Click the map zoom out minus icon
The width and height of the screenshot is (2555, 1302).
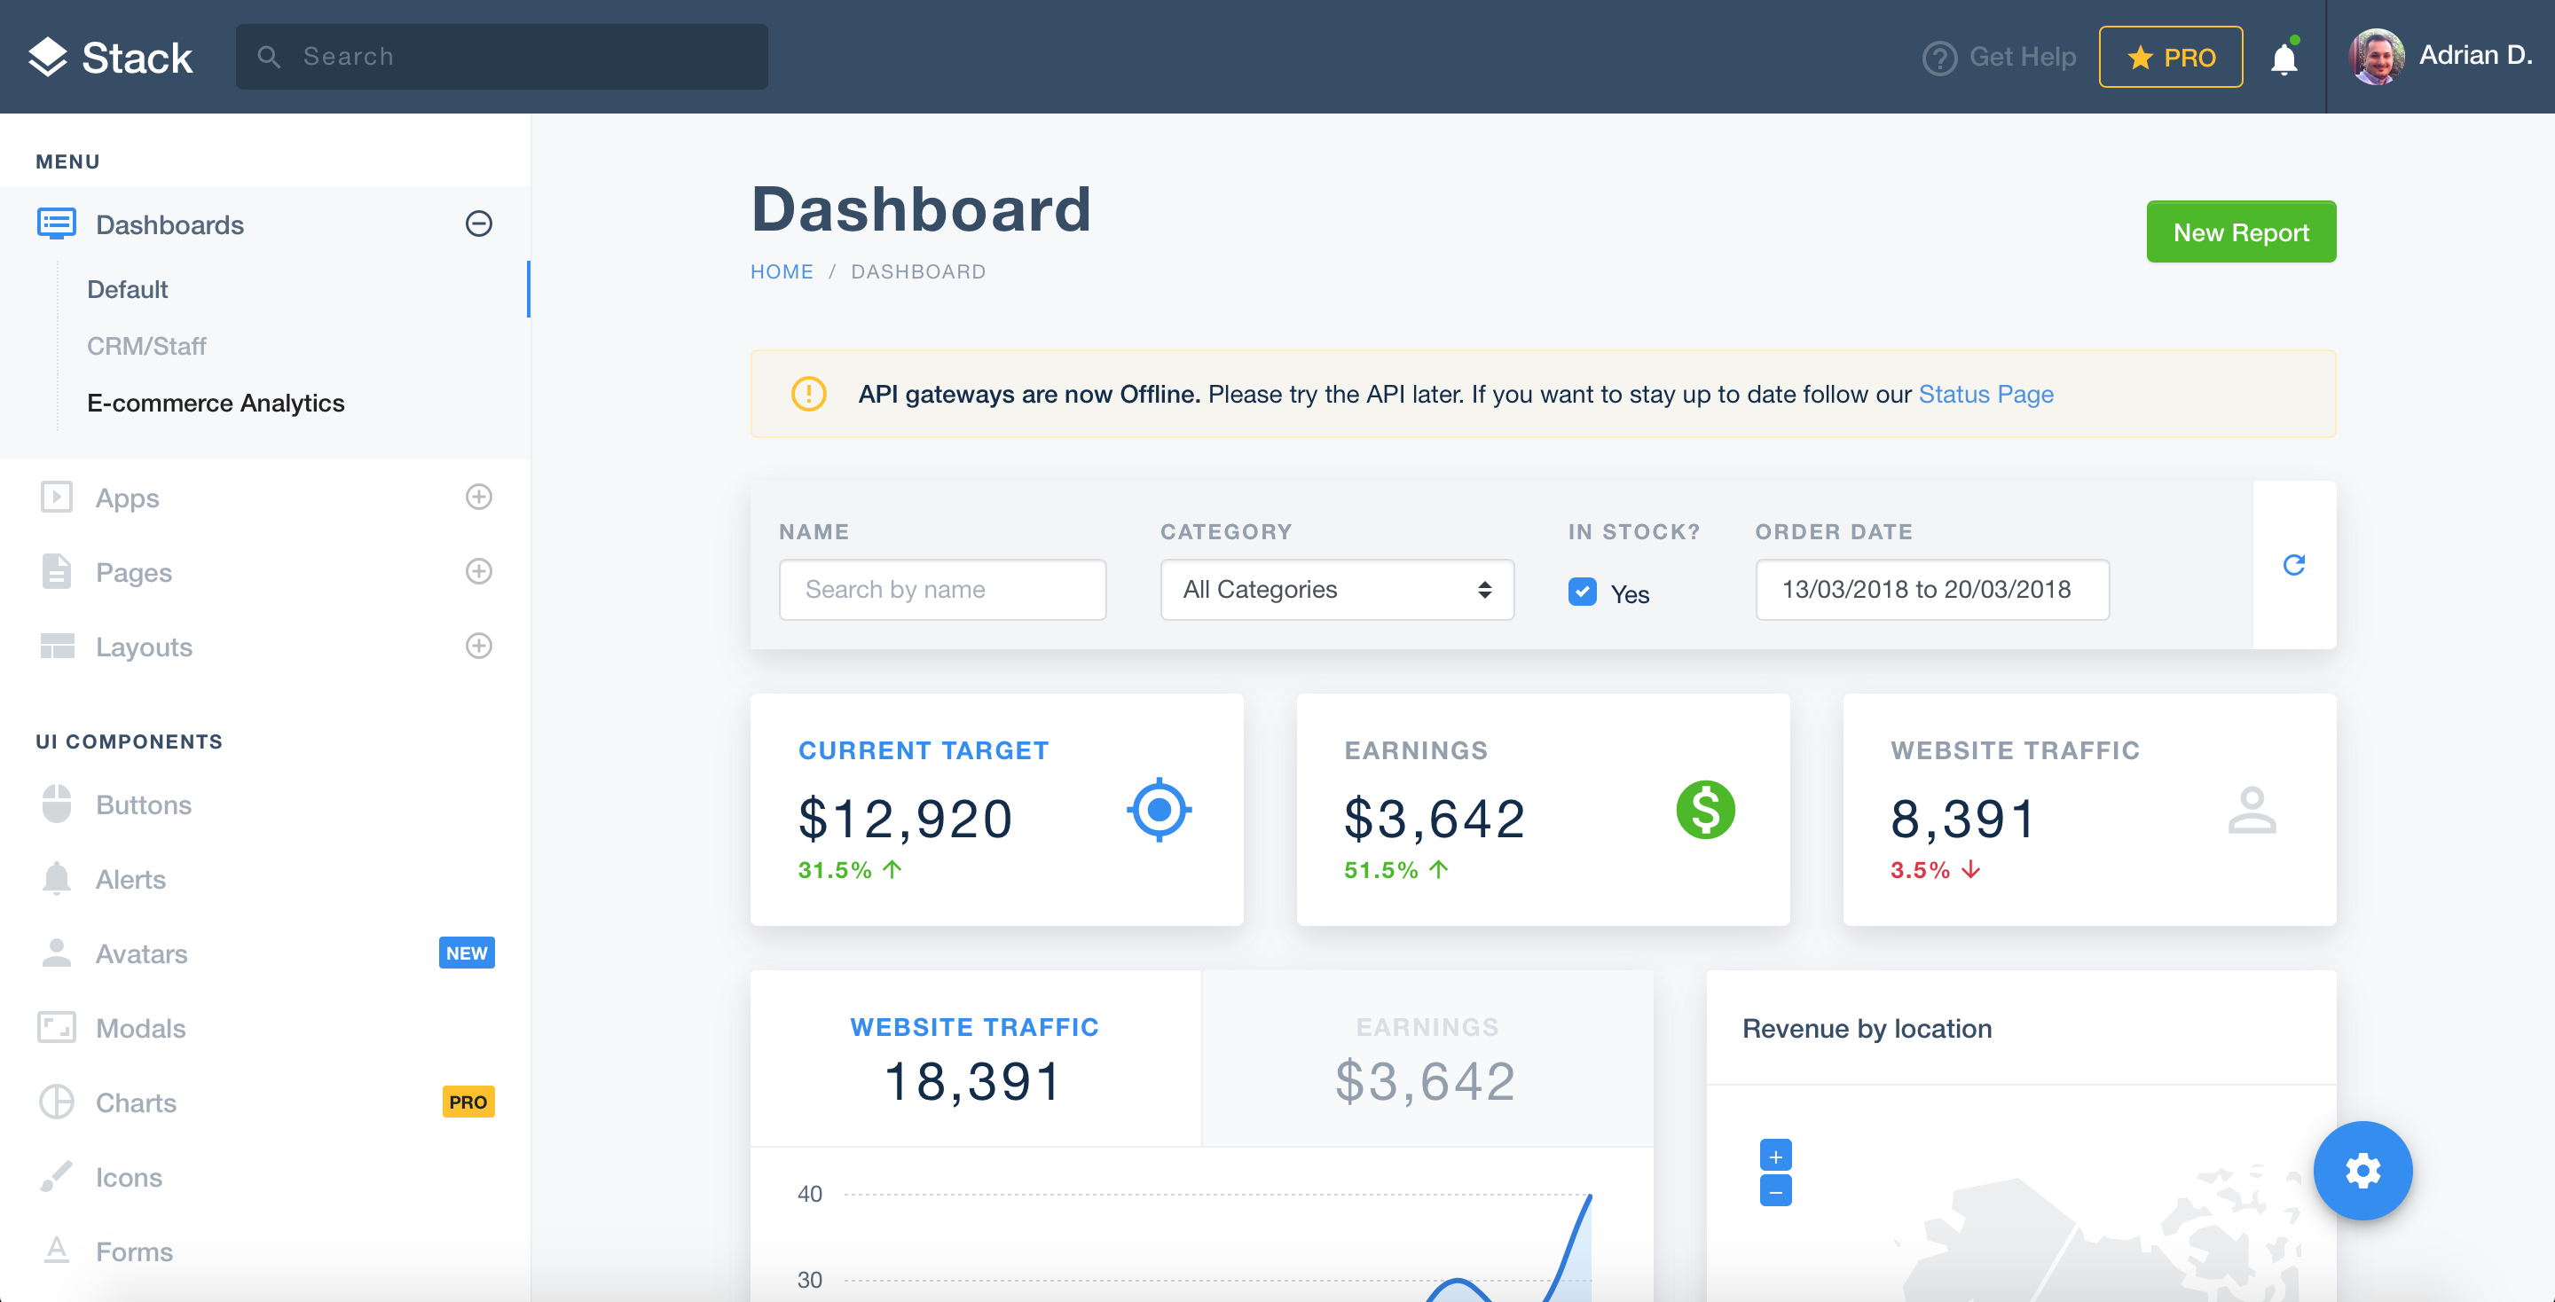(1775, 1191)
